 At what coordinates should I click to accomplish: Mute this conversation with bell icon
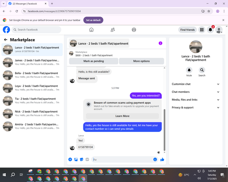point(189,70)
